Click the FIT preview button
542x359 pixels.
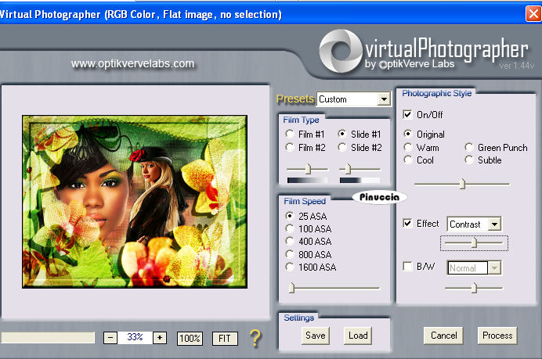[225, 339]
